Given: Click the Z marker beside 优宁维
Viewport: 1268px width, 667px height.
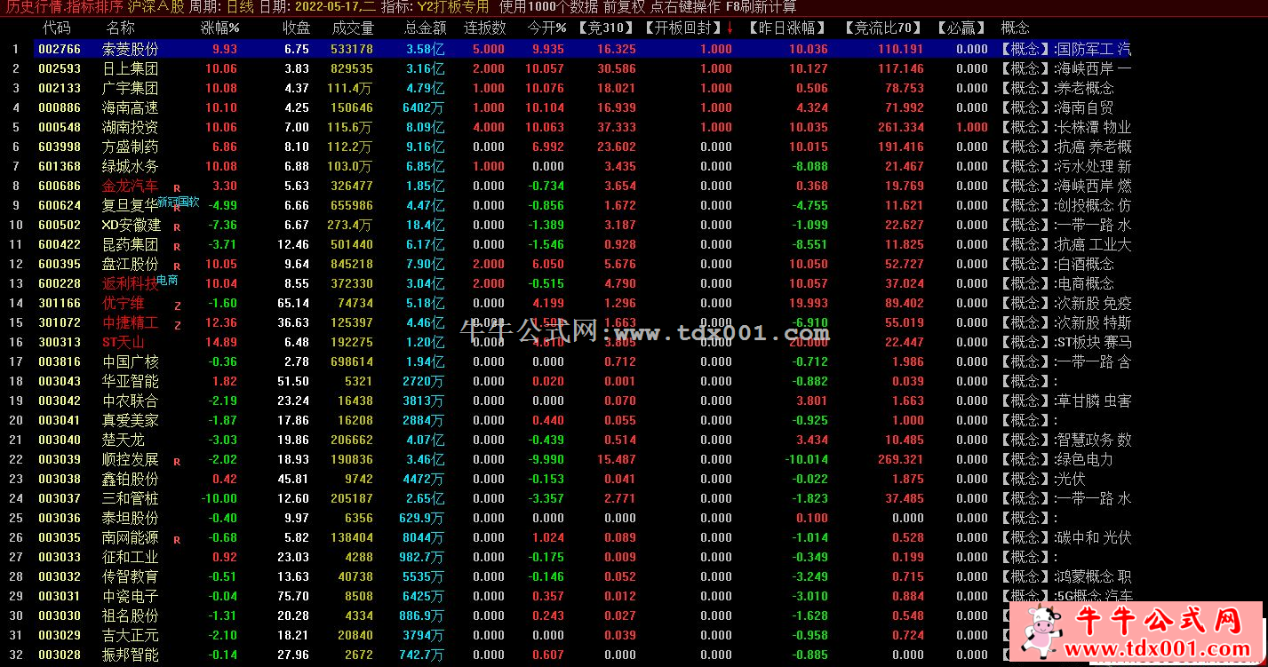Looking at the screenshot, I should pyautogui.click(x=177, y=306).
